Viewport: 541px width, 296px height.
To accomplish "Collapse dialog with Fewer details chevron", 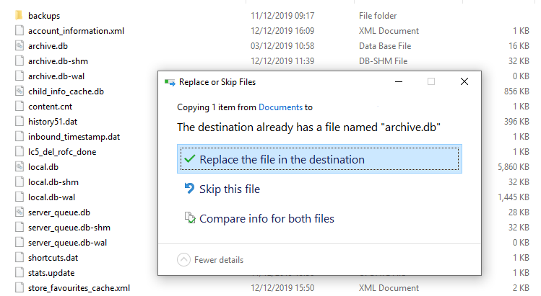I will [x=183, y=260].
